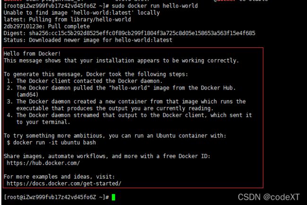This screenshot has width=307, height=205.
Task: Click step 1 about Docker client contacting daemon
Action: (x=85, y=81)
